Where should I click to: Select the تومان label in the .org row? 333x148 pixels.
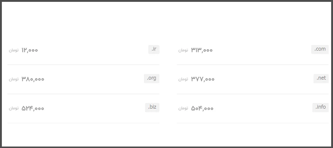click(x=14, y=80)
